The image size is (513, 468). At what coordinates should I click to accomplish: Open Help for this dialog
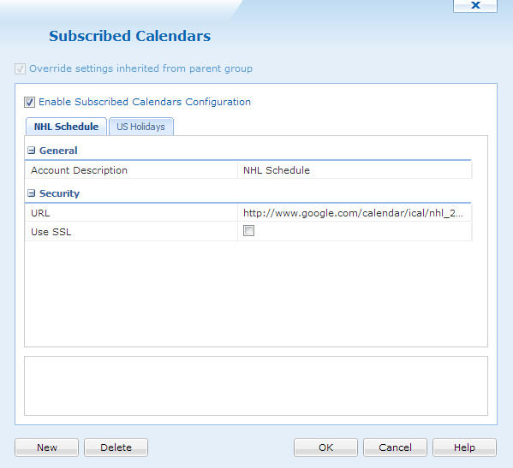[x=464, y=447]
